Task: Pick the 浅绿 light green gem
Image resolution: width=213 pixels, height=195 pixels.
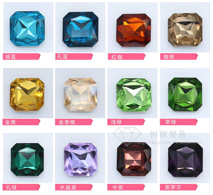Action: [134, 95]
